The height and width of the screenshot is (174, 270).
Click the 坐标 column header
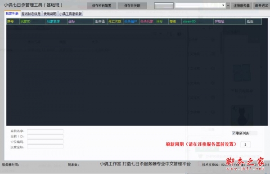tap(81, 22)
